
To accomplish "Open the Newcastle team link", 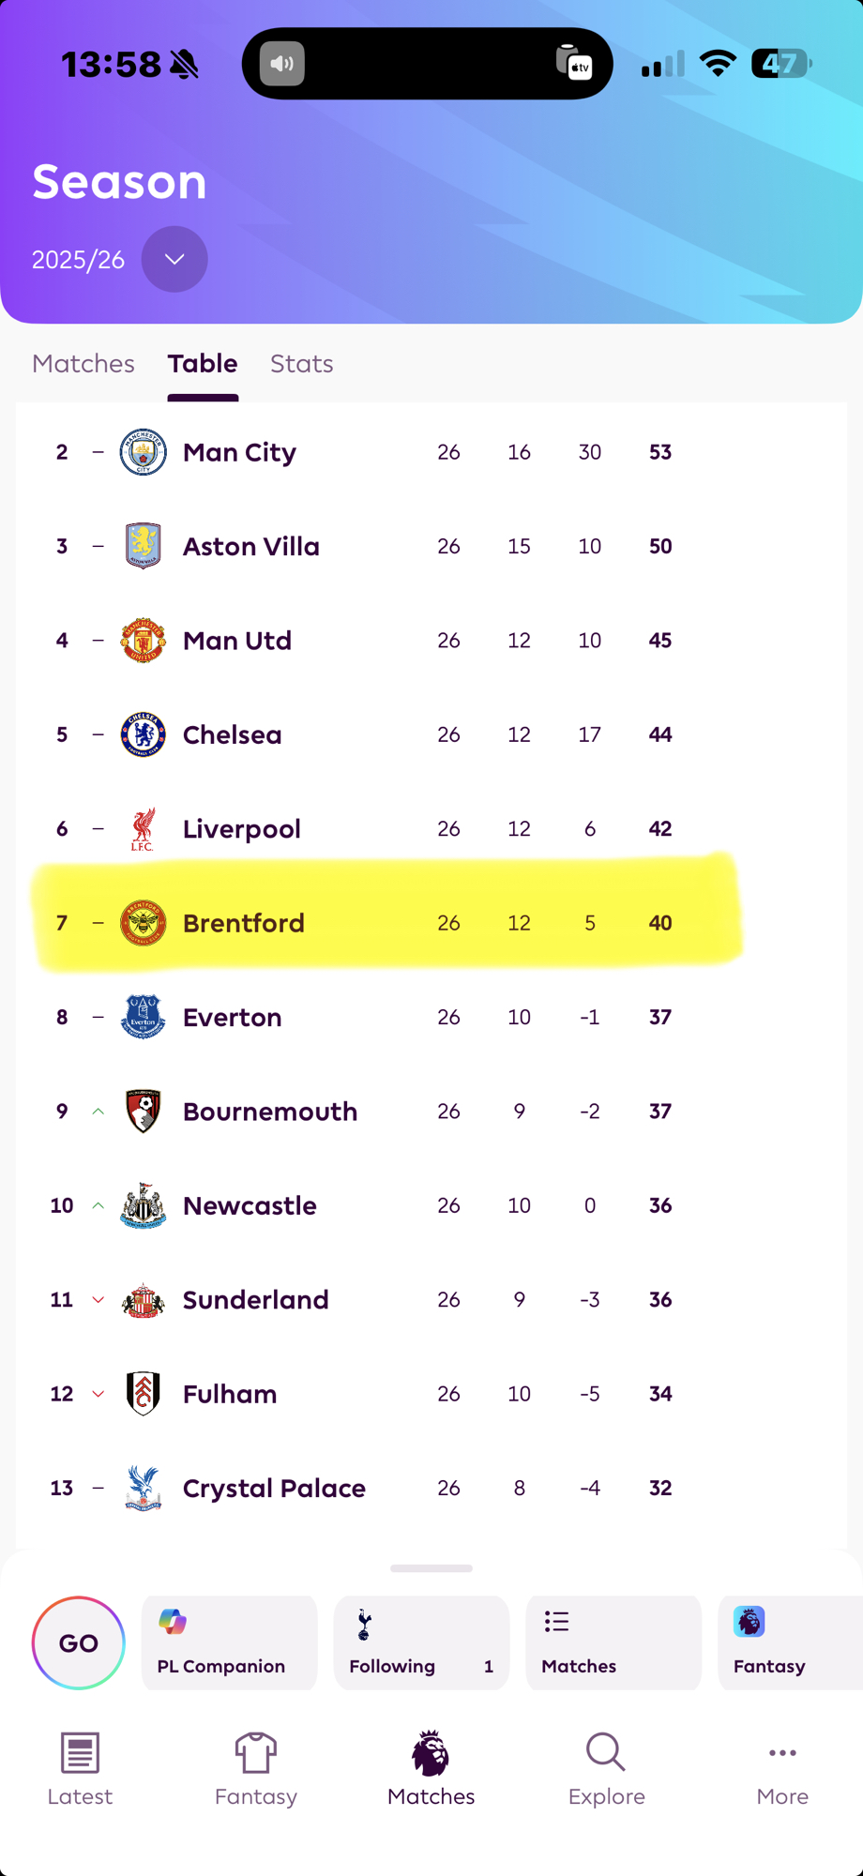I will [x=250, y=1205].
